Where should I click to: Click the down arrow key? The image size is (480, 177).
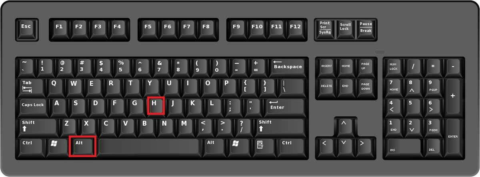pyautogui.click(x=343, y=146)
